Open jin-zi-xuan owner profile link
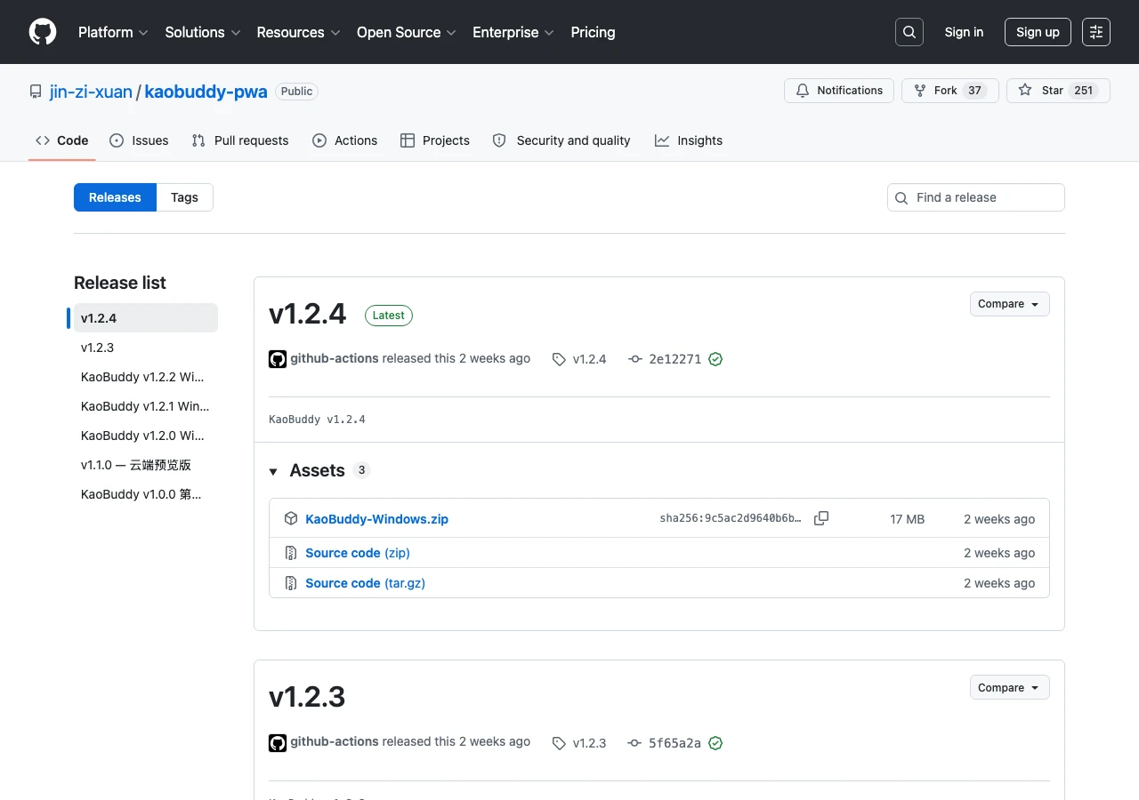Screen dimensions: 1139x800 pos(91,92)
